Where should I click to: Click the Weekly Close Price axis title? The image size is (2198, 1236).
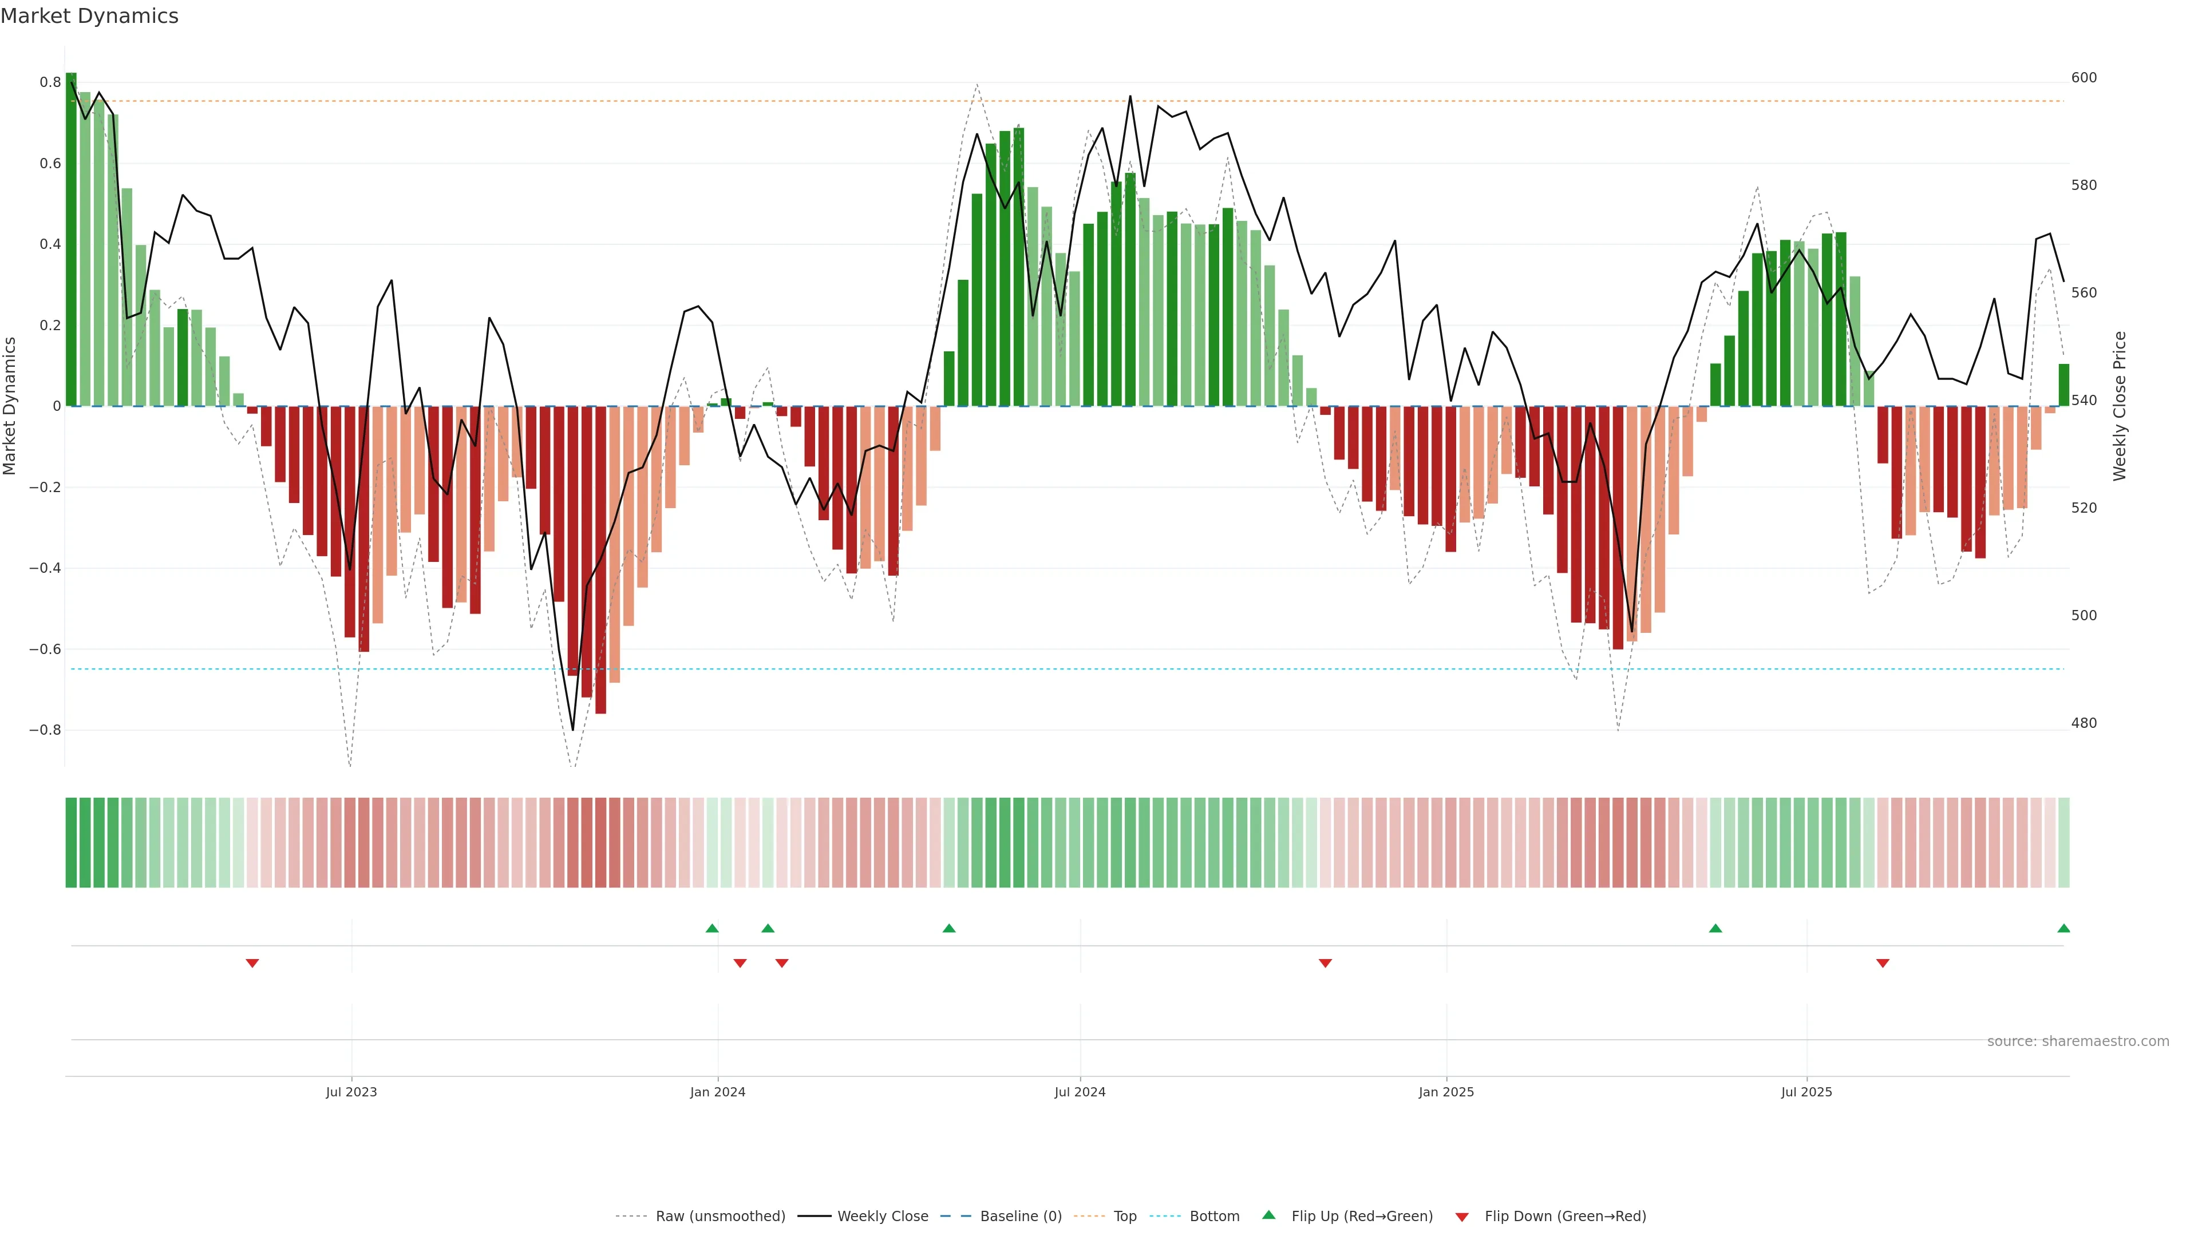(2120, 406)
